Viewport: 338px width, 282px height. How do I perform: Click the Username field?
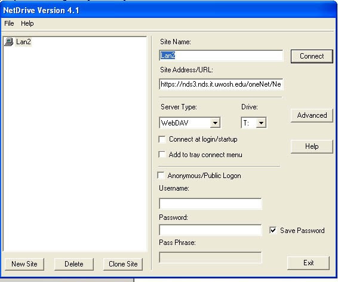(x=210, y=204)
